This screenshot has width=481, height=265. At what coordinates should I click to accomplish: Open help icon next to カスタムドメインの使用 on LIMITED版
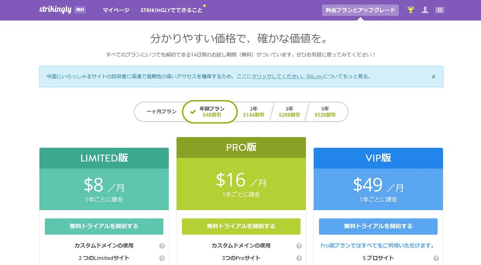pos(162,245)
